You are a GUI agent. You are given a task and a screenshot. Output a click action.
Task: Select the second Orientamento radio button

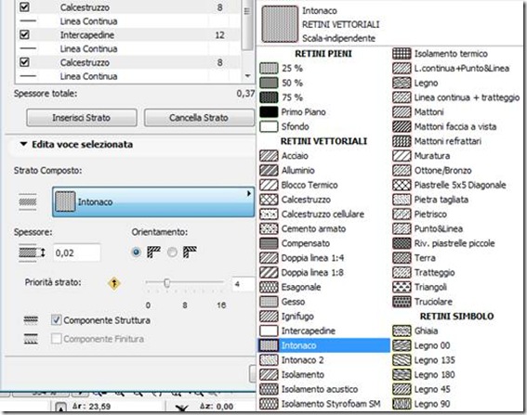[x=172, y=253]
